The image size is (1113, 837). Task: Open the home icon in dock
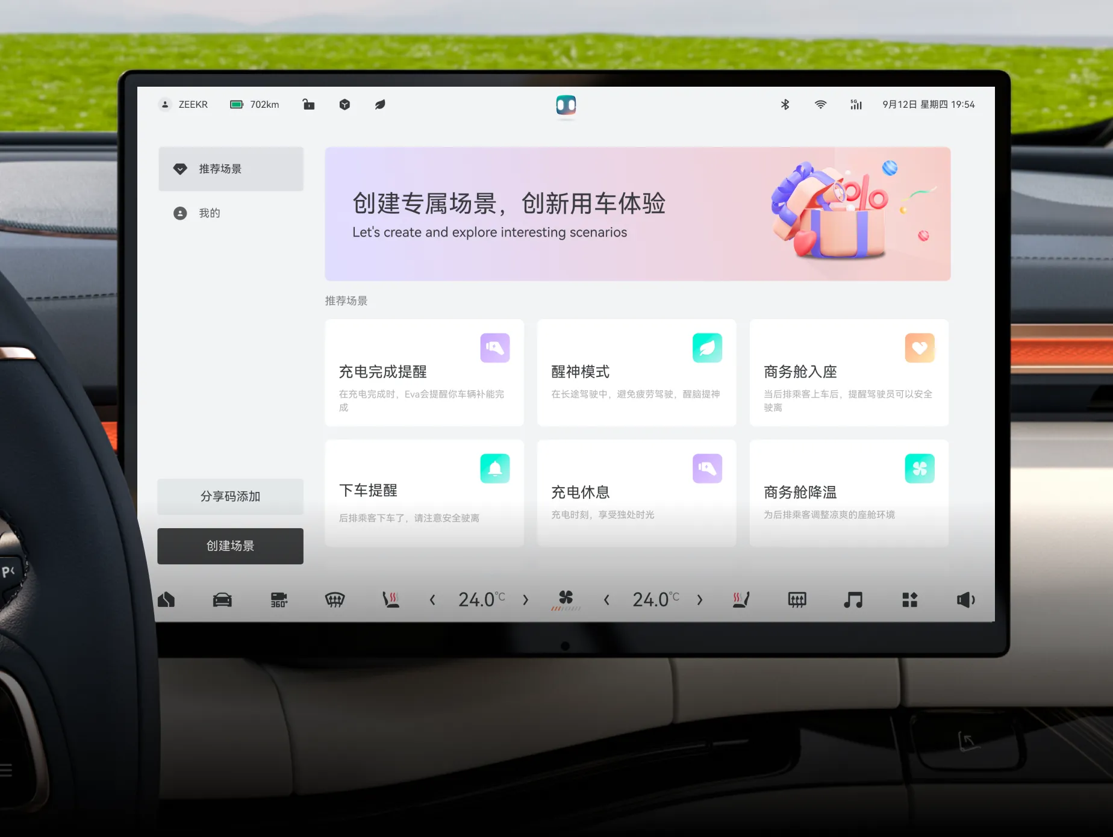[166, 600]
